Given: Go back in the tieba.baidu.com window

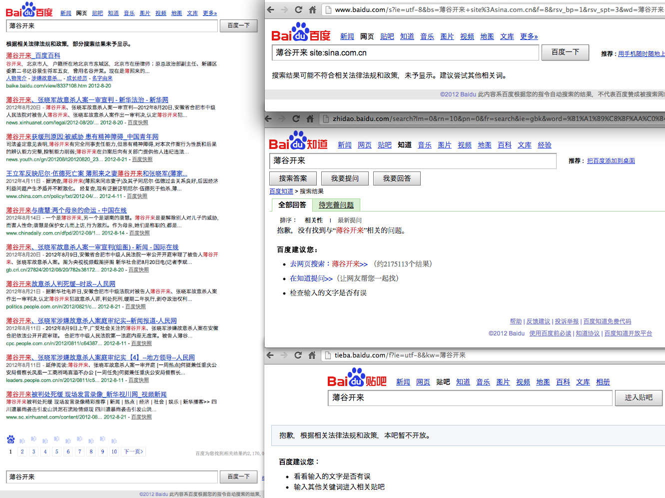Looking at the screenshot, I should tap(270, 355).
